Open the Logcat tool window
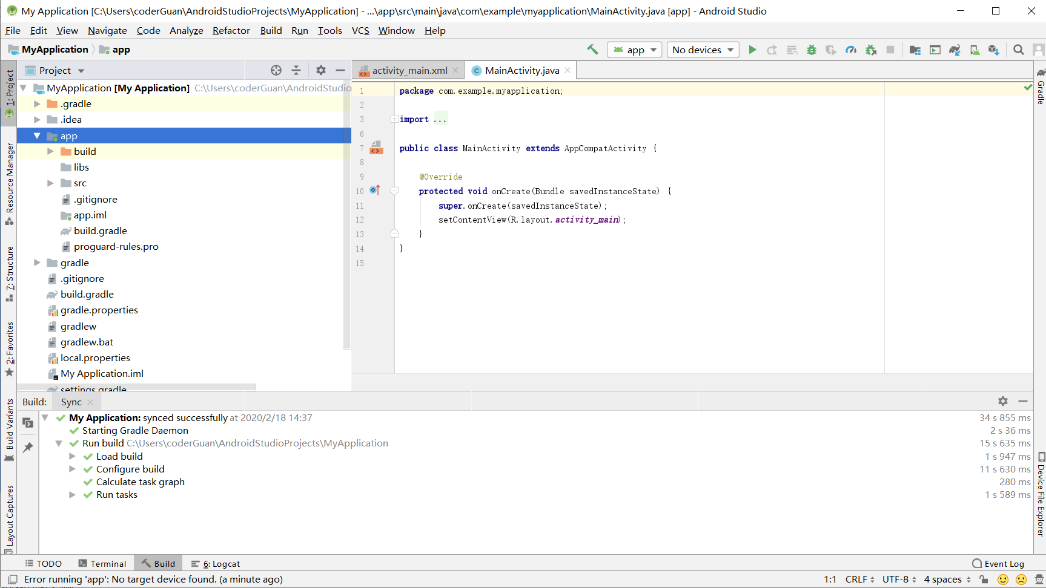Image resolution: width=1046 pixels, height=588 pixels. (216, 563)
